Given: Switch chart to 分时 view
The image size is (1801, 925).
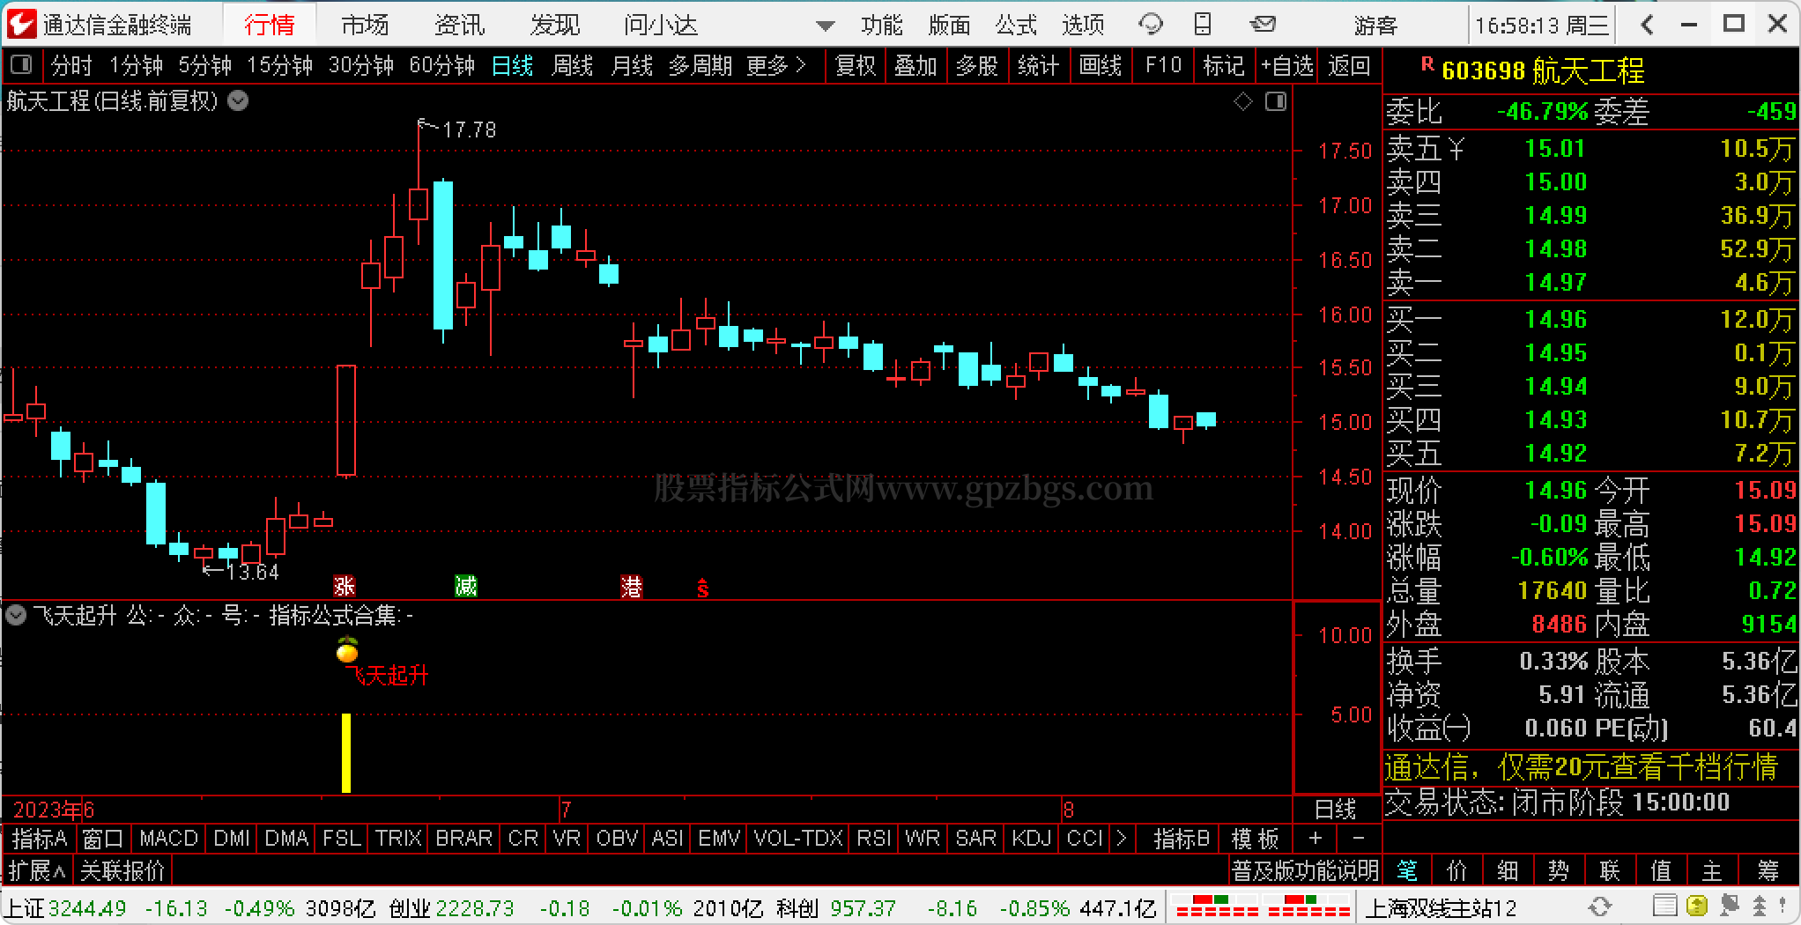Looking at the screenshot, I should coord(71,65).
